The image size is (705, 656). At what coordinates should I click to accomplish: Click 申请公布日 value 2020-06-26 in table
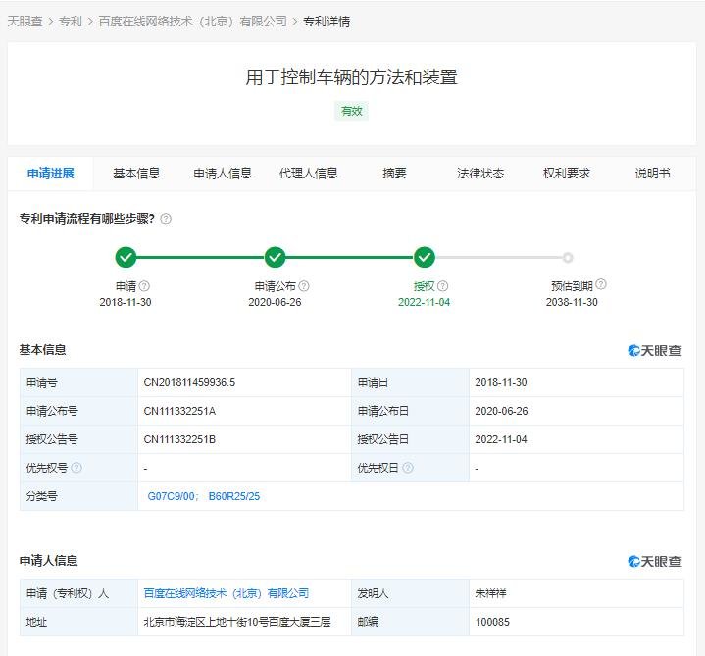pos(501,411)
